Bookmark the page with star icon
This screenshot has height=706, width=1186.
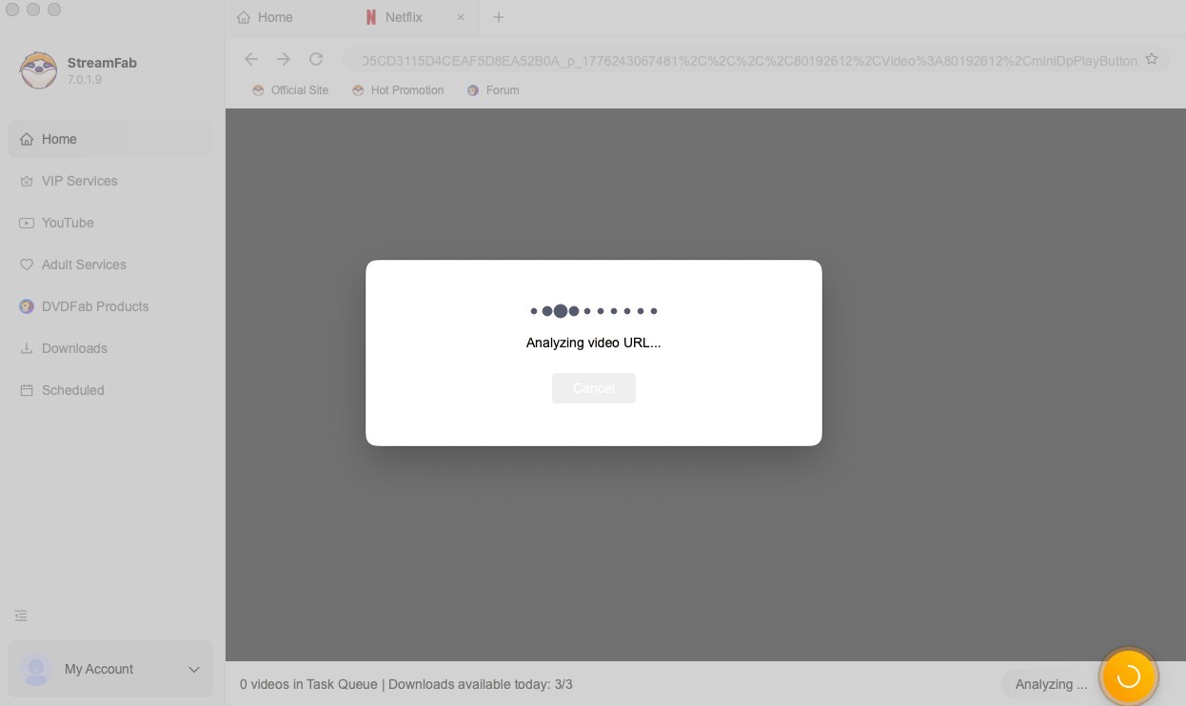click(1152, 59)
